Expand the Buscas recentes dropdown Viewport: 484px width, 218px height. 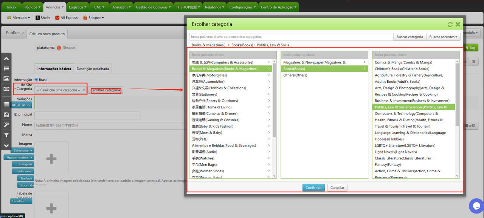tap(443, 37)
